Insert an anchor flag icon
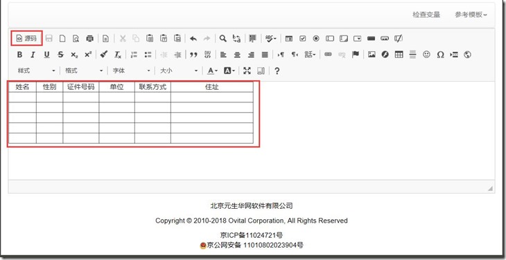The width and height of the screenshot is (506, 260). tap(356, 55)
